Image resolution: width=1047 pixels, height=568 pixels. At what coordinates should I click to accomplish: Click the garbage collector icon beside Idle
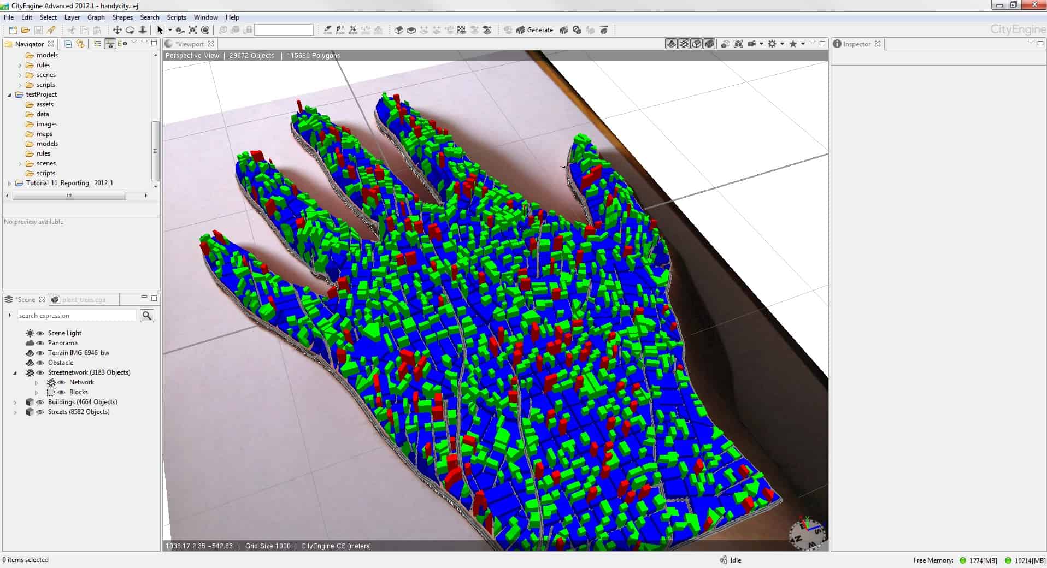[723, 560]
